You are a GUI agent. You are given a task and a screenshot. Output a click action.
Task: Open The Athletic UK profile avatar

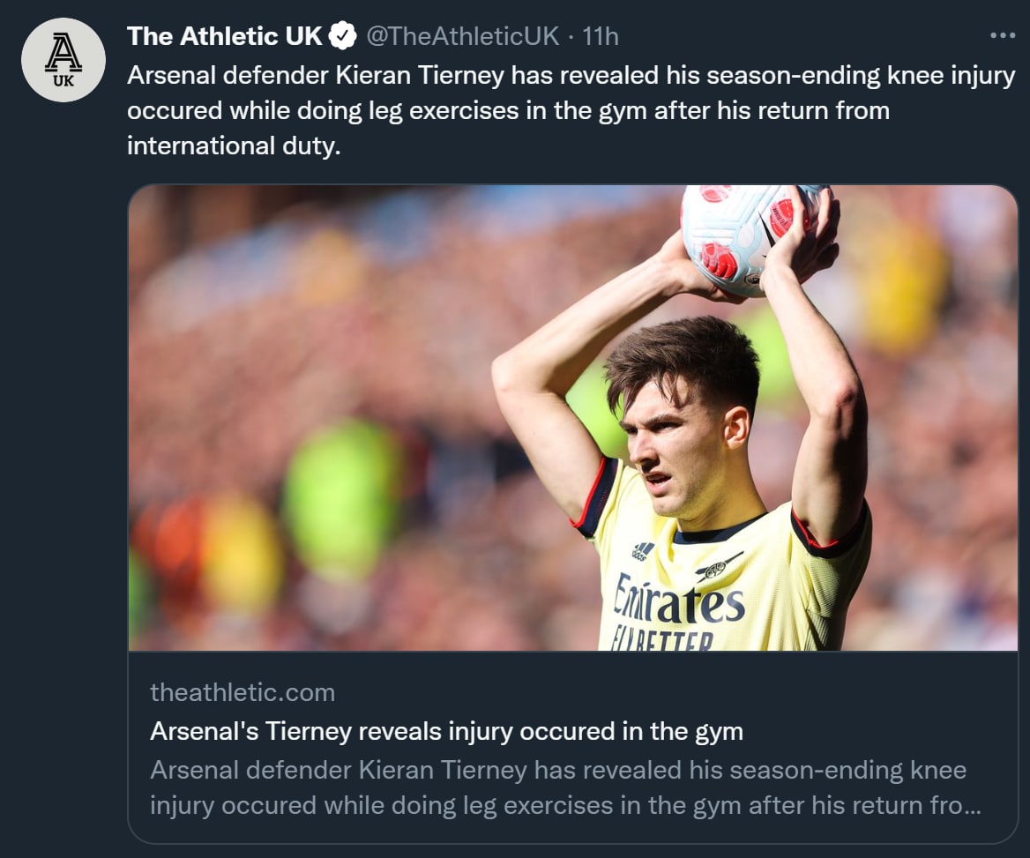point(63,60)
